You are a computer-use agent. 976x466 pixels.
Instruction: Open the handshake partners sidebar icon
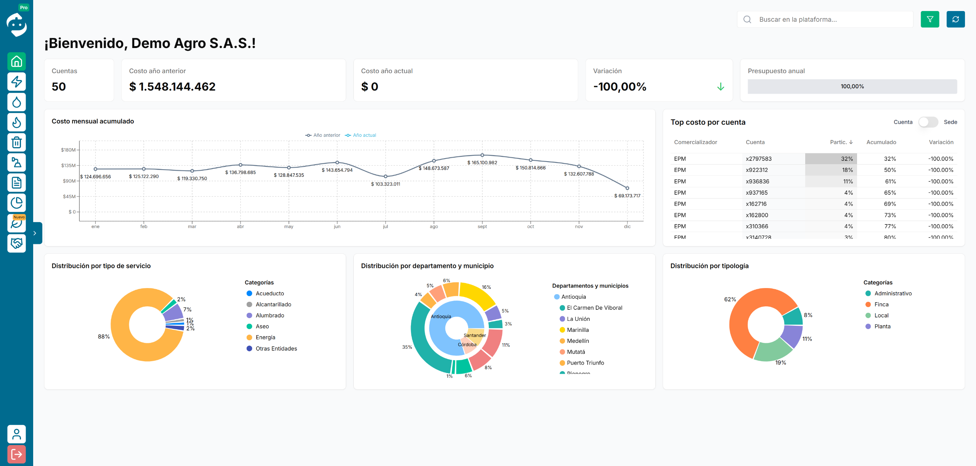coord(16,243)
